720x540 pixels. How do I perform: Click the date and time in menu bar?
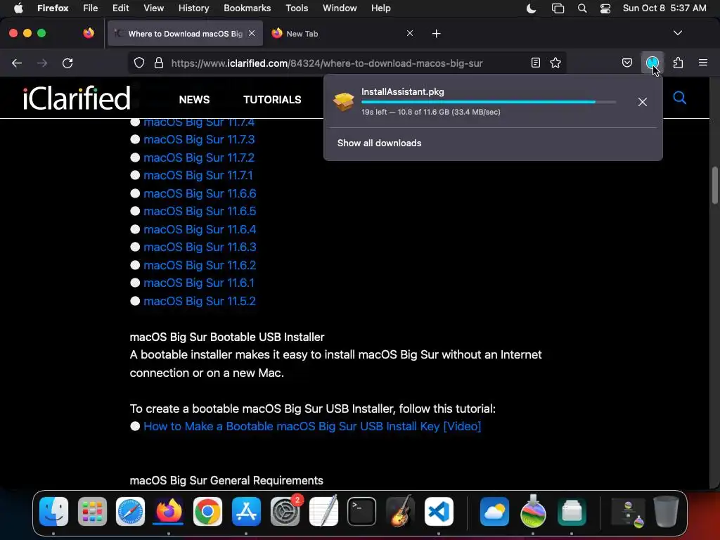click(x=664, y=8)
